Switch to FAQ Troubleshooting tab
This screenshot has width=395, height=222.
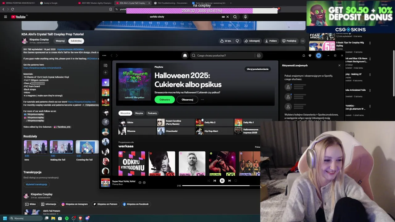click(171, 3)
